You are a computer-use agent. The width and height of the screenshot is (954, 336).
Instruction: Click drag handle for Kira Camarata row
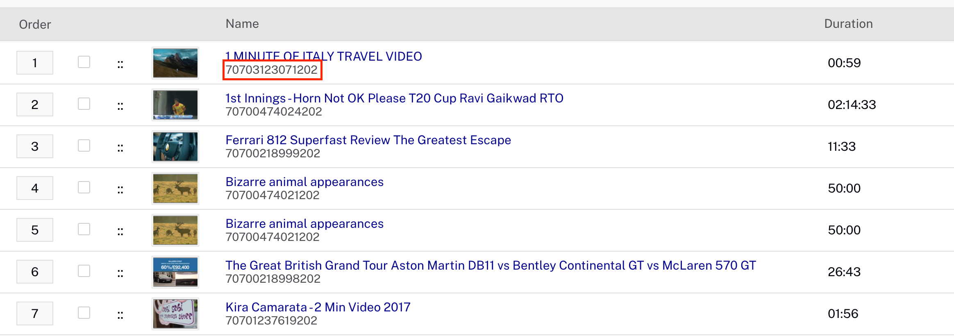point(120,315)
